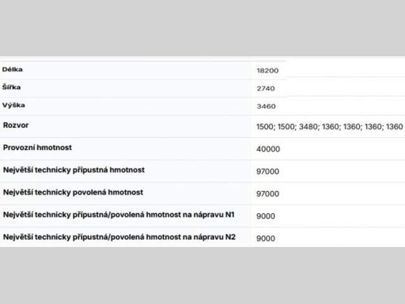The image size is (405, 304).
Task: Click the Délka row label
Action: [13, 69]
